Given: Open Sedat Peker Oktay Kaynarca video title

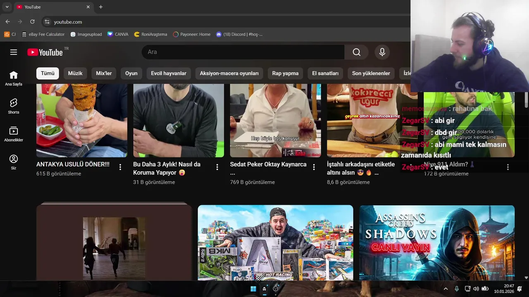Looking at the screenshot, I should point(268,168).
